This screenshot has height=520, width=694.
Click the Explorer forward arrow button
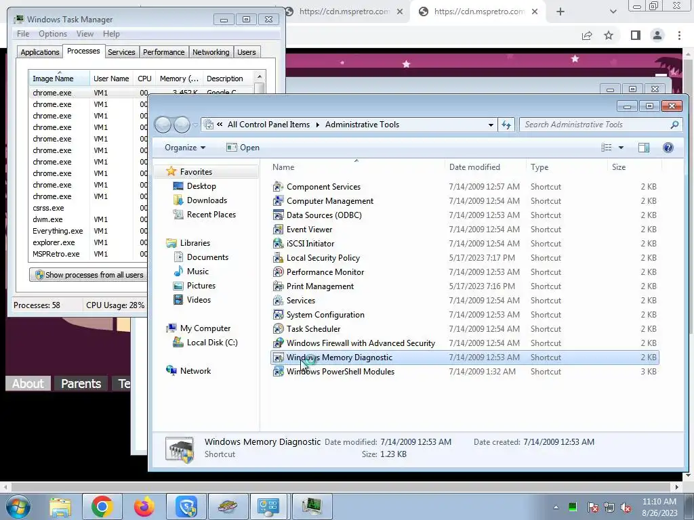[182, 125]
